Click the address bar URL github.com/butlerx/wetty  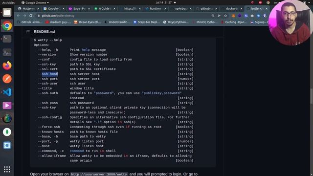(58, 16)
